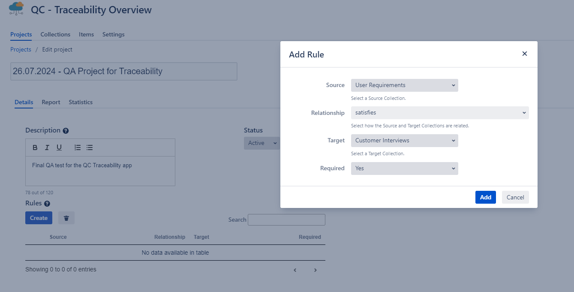Close the Add Rule dialog
The image size is (574, 292).
coord(524,54)
